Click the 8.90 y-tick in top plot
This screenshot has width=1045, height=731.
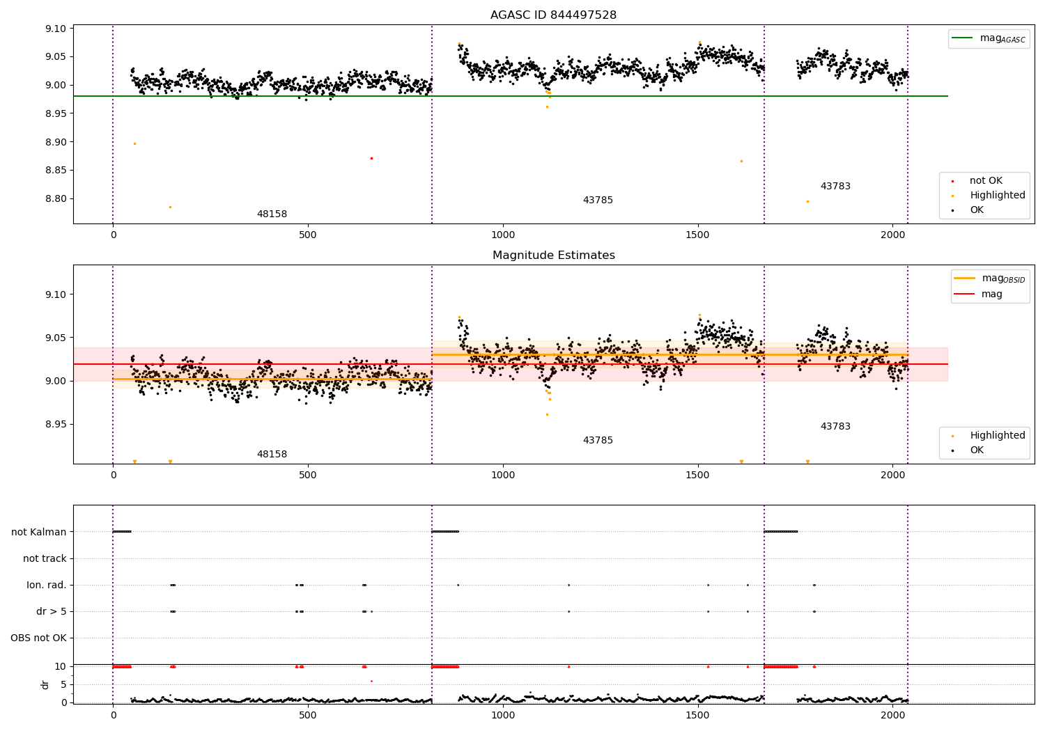[56, 142]
